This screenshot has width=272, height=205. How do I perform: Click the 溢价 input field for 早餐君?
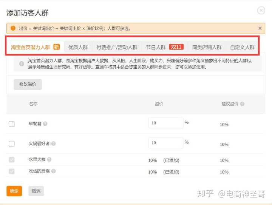[166, 123]
